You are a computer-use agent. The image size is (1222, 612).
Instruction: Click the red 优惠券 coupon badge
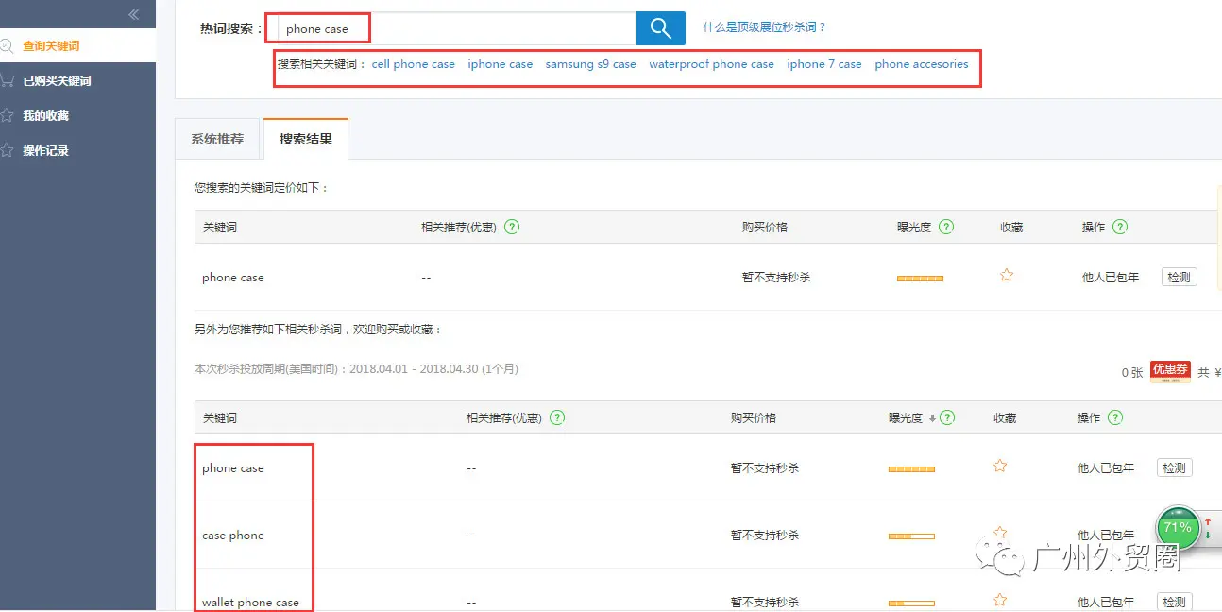pos(1170,371)
